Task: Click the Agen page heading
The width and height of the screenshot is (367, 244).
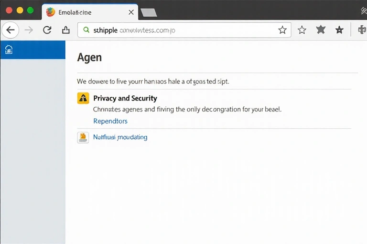Action: pos(89,57)
